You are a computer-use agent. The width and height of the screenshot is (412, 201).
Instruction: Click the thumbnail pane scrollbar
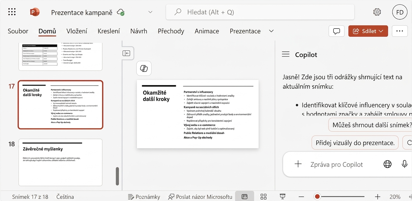tap(117, 176)
